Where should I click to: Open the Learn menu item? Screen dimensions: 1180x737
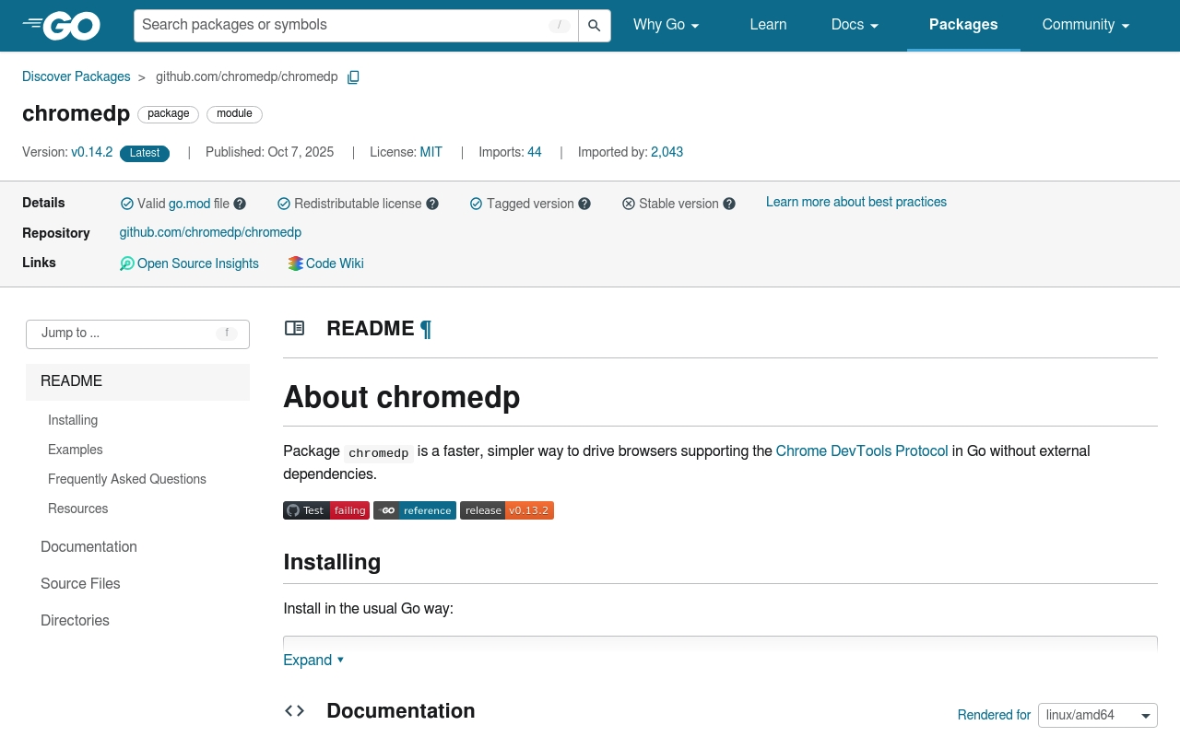coord(768,26)
